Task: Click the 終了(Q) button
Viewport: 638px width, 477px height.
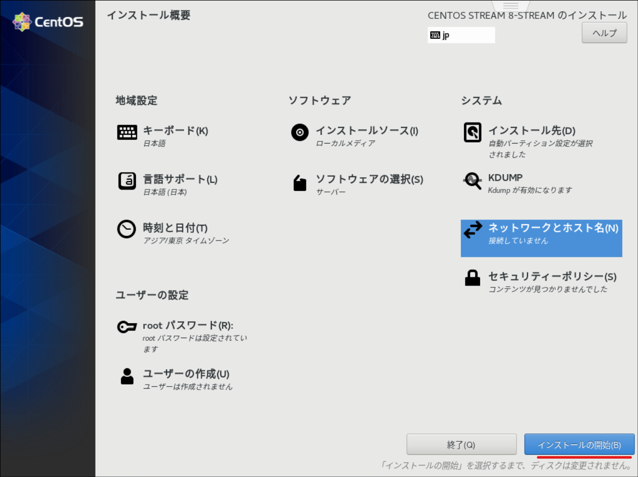Action: [461, 445]
